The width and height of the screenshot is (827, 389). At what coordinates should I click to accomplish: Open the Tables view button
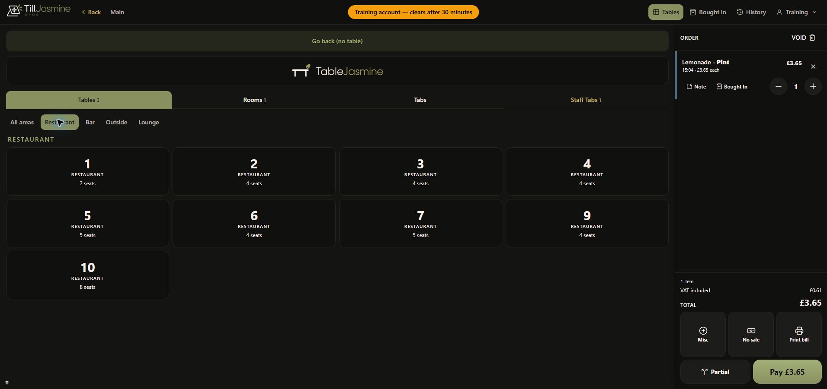(x=666, y=12)
